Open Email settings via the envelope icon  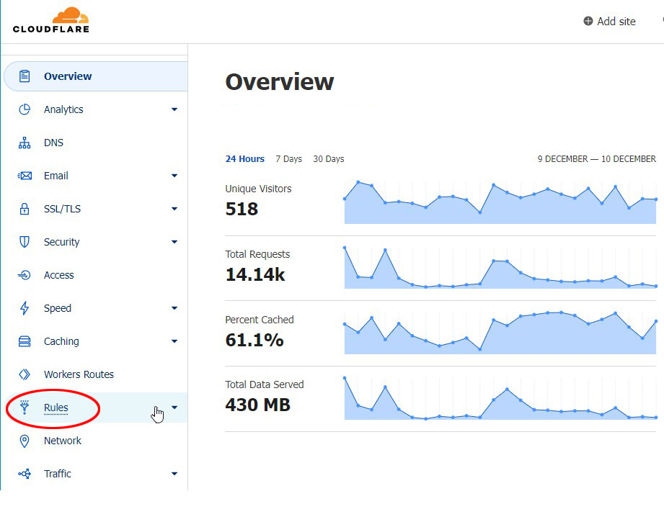coord(24,176)
